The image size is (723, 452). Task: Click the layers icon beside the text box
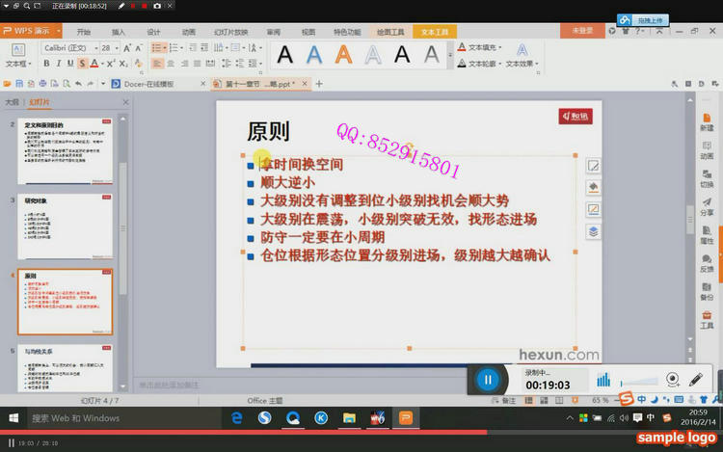point(594,230)
